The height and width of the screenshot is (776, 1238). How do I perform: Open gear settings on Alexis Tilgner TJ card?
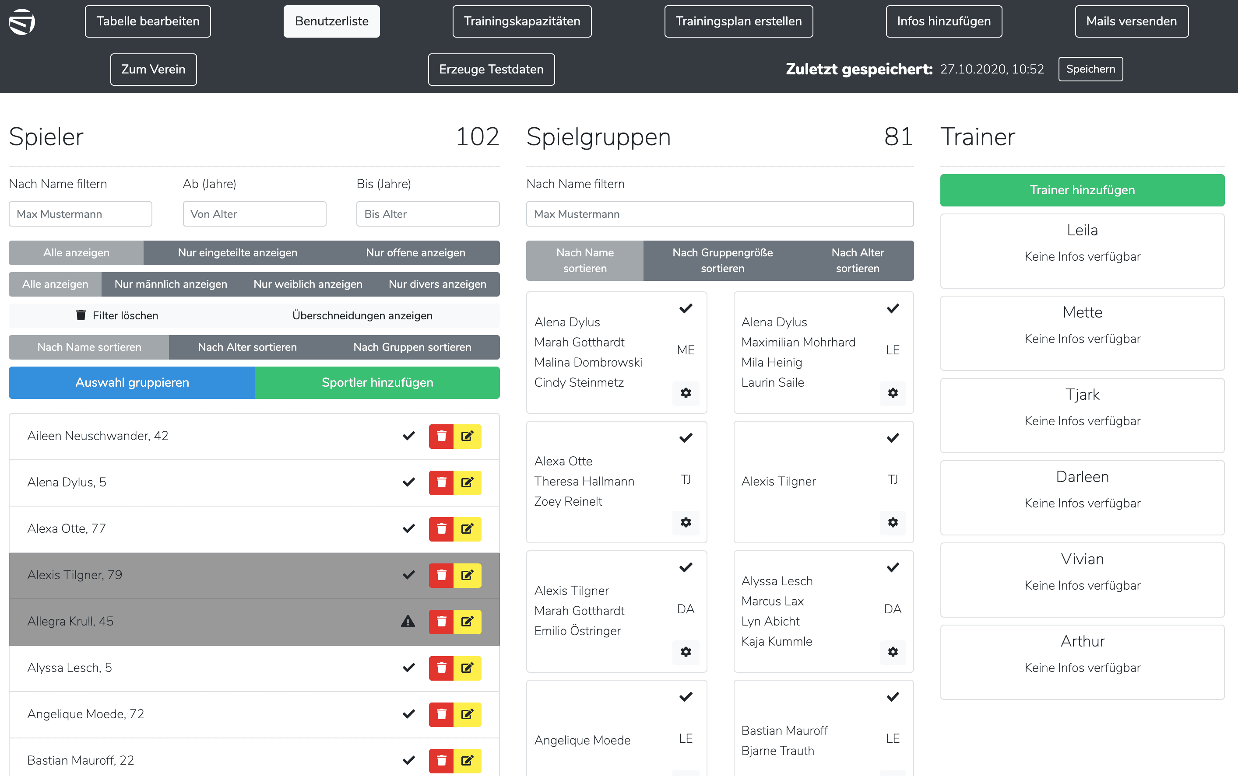click(x=893, y=522)
